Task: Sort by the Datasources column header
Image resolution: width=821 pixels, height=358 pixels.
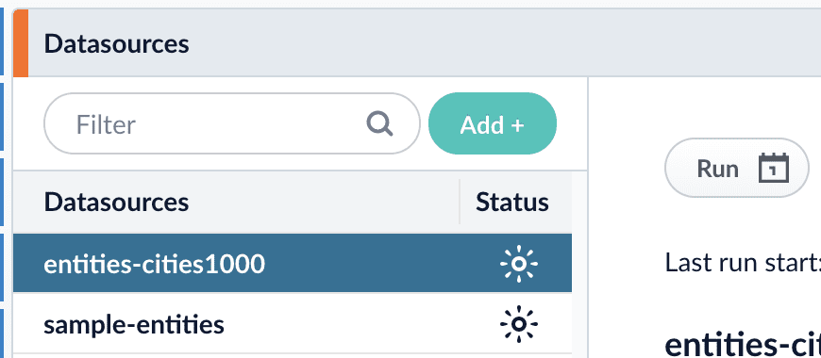Action: point(116,202)
